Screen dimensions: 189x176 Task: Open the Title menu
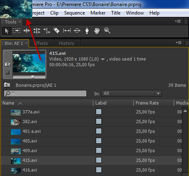(x=115, y=13)
